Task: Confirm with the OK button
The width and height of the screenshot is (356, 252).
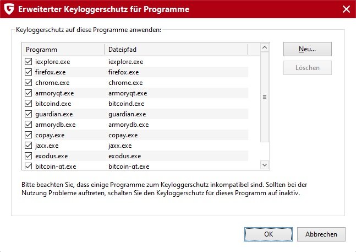Action: (269, 234)
